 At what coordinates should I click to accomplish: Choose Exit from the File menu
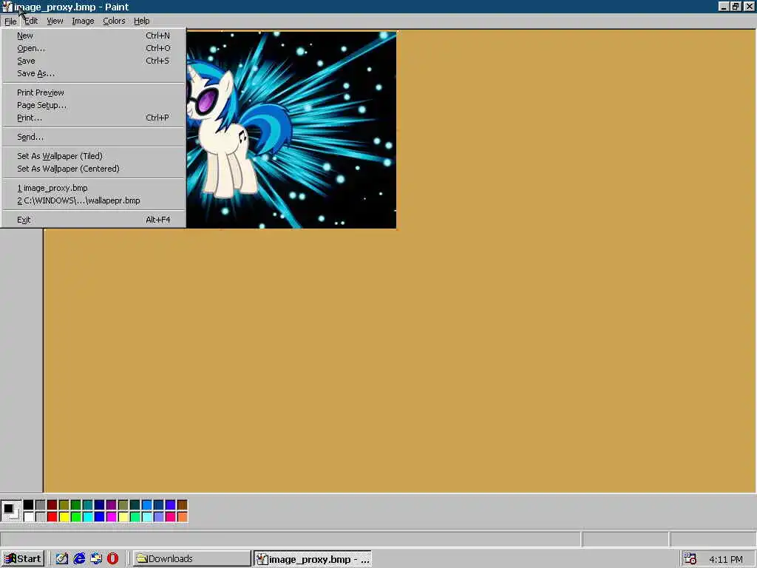[x=93, y=220]
